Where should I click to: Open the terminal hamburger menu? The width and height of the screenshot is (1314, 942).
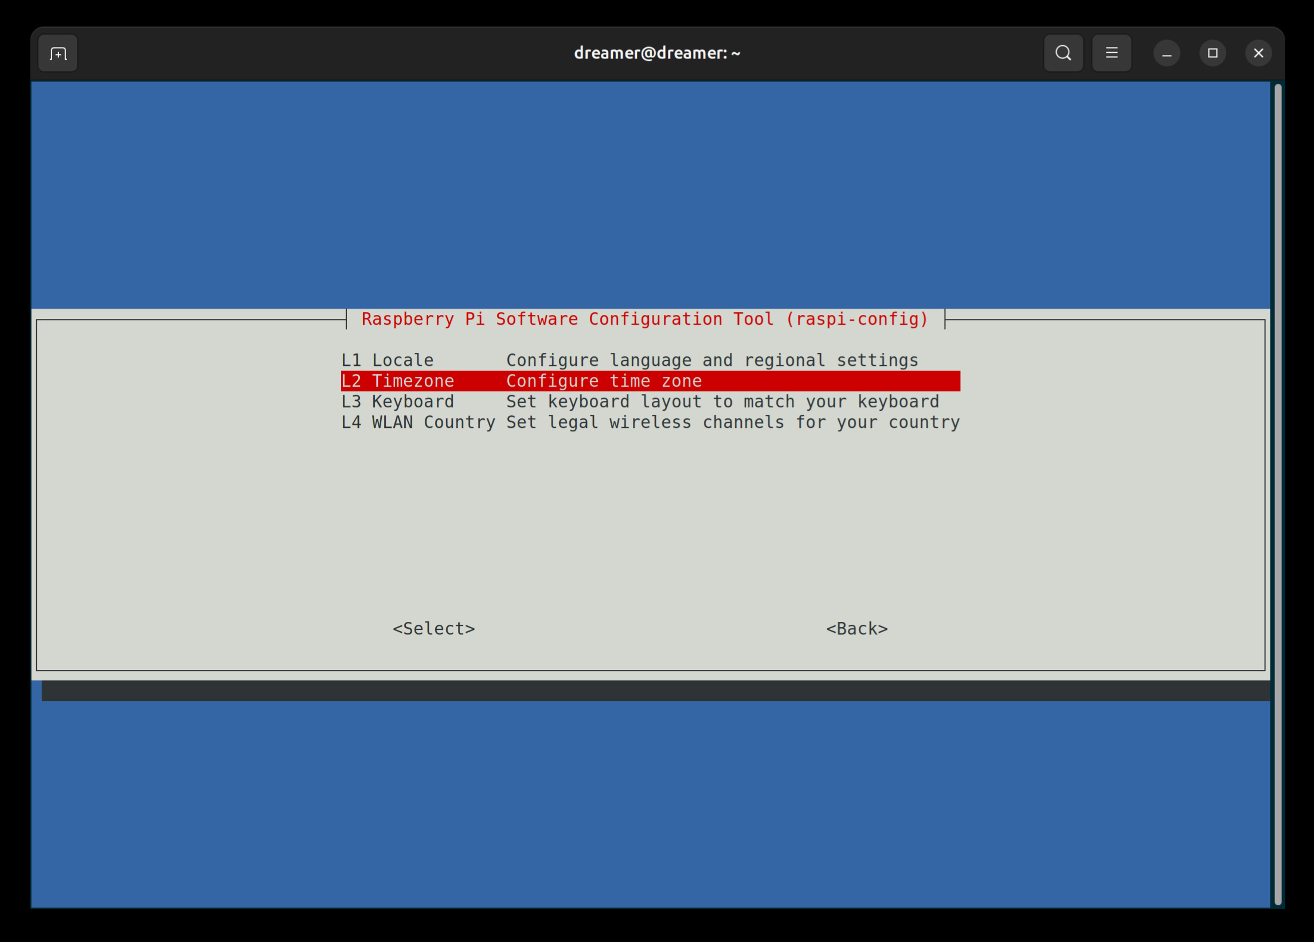(1111, 53)
